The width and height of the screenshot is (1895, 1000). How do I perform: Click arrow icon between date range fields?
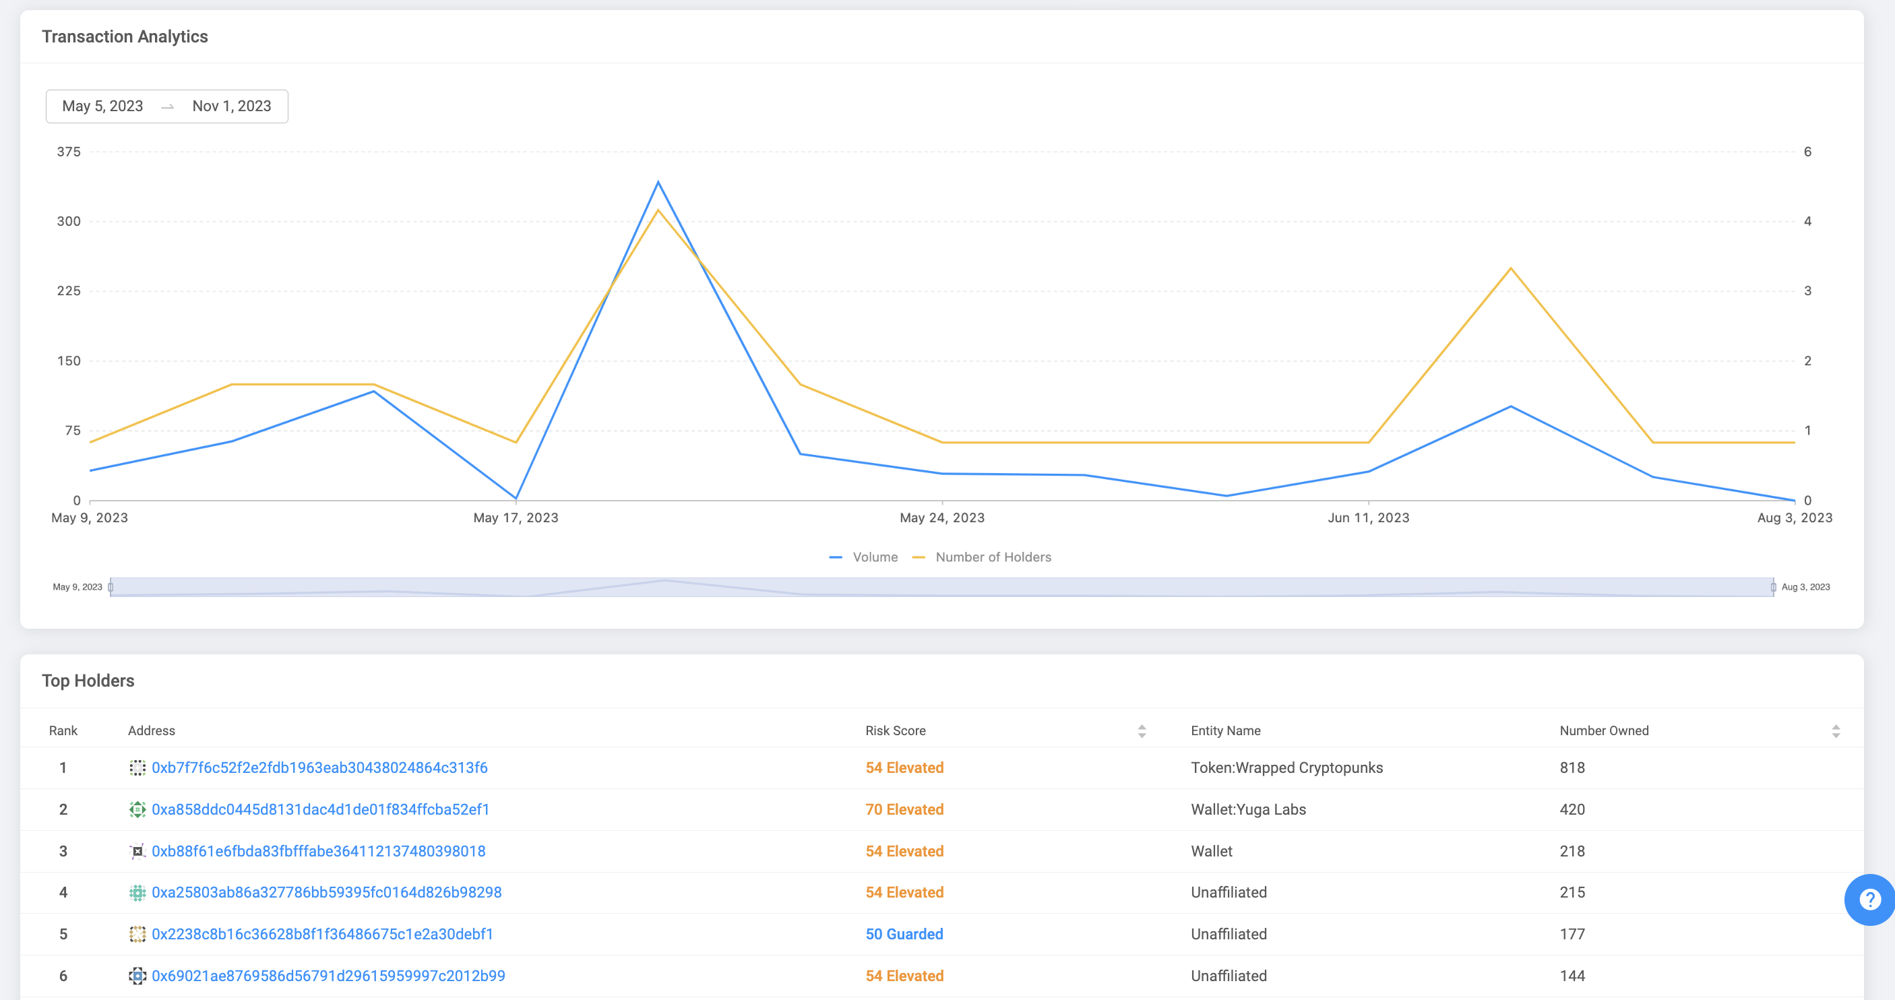coord(168,106)
